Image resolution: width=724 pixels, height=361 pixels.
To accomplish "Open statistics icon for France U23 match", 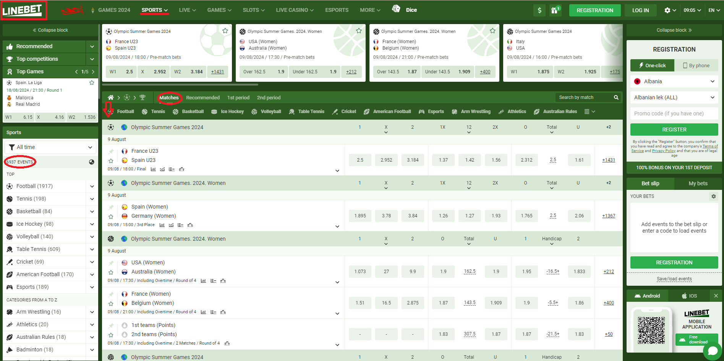I will pyautogui.click(x=153, y=169).
